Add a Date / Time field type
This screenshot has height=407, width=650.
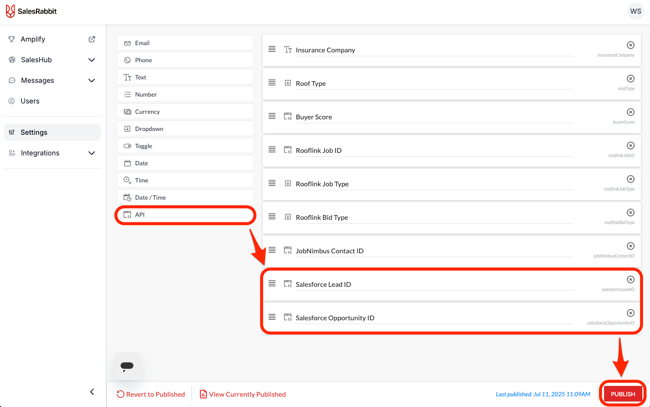coord(185,197)
